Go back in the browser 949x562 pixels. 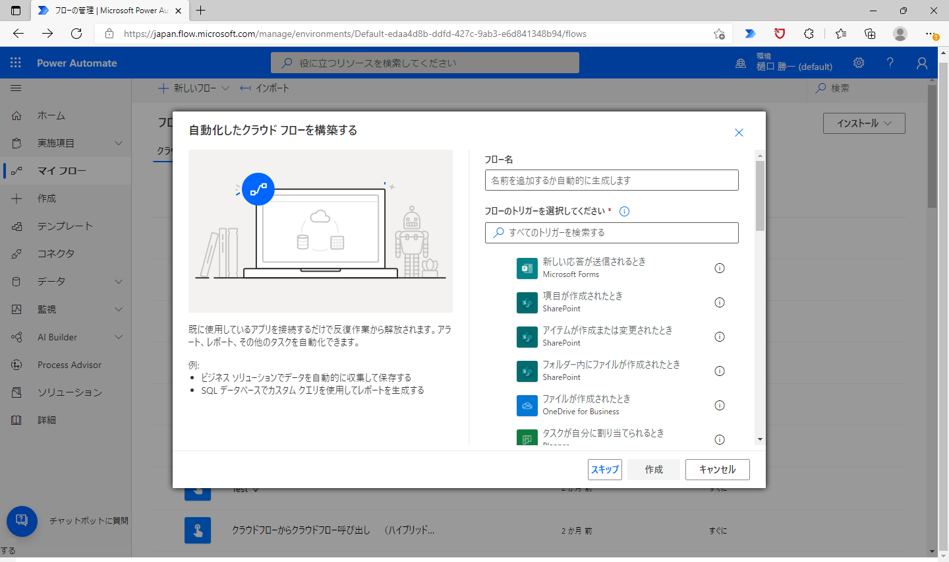(x=18, y=34)
